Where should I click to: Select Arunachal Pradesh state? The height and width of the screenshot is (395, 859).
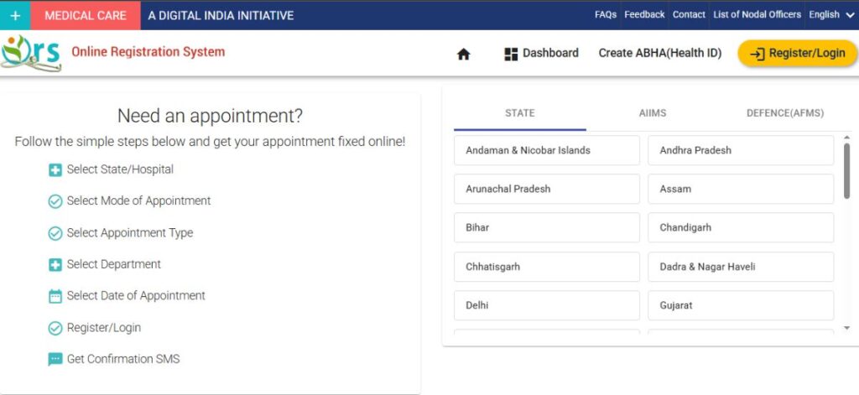click(x=547, y=189)
